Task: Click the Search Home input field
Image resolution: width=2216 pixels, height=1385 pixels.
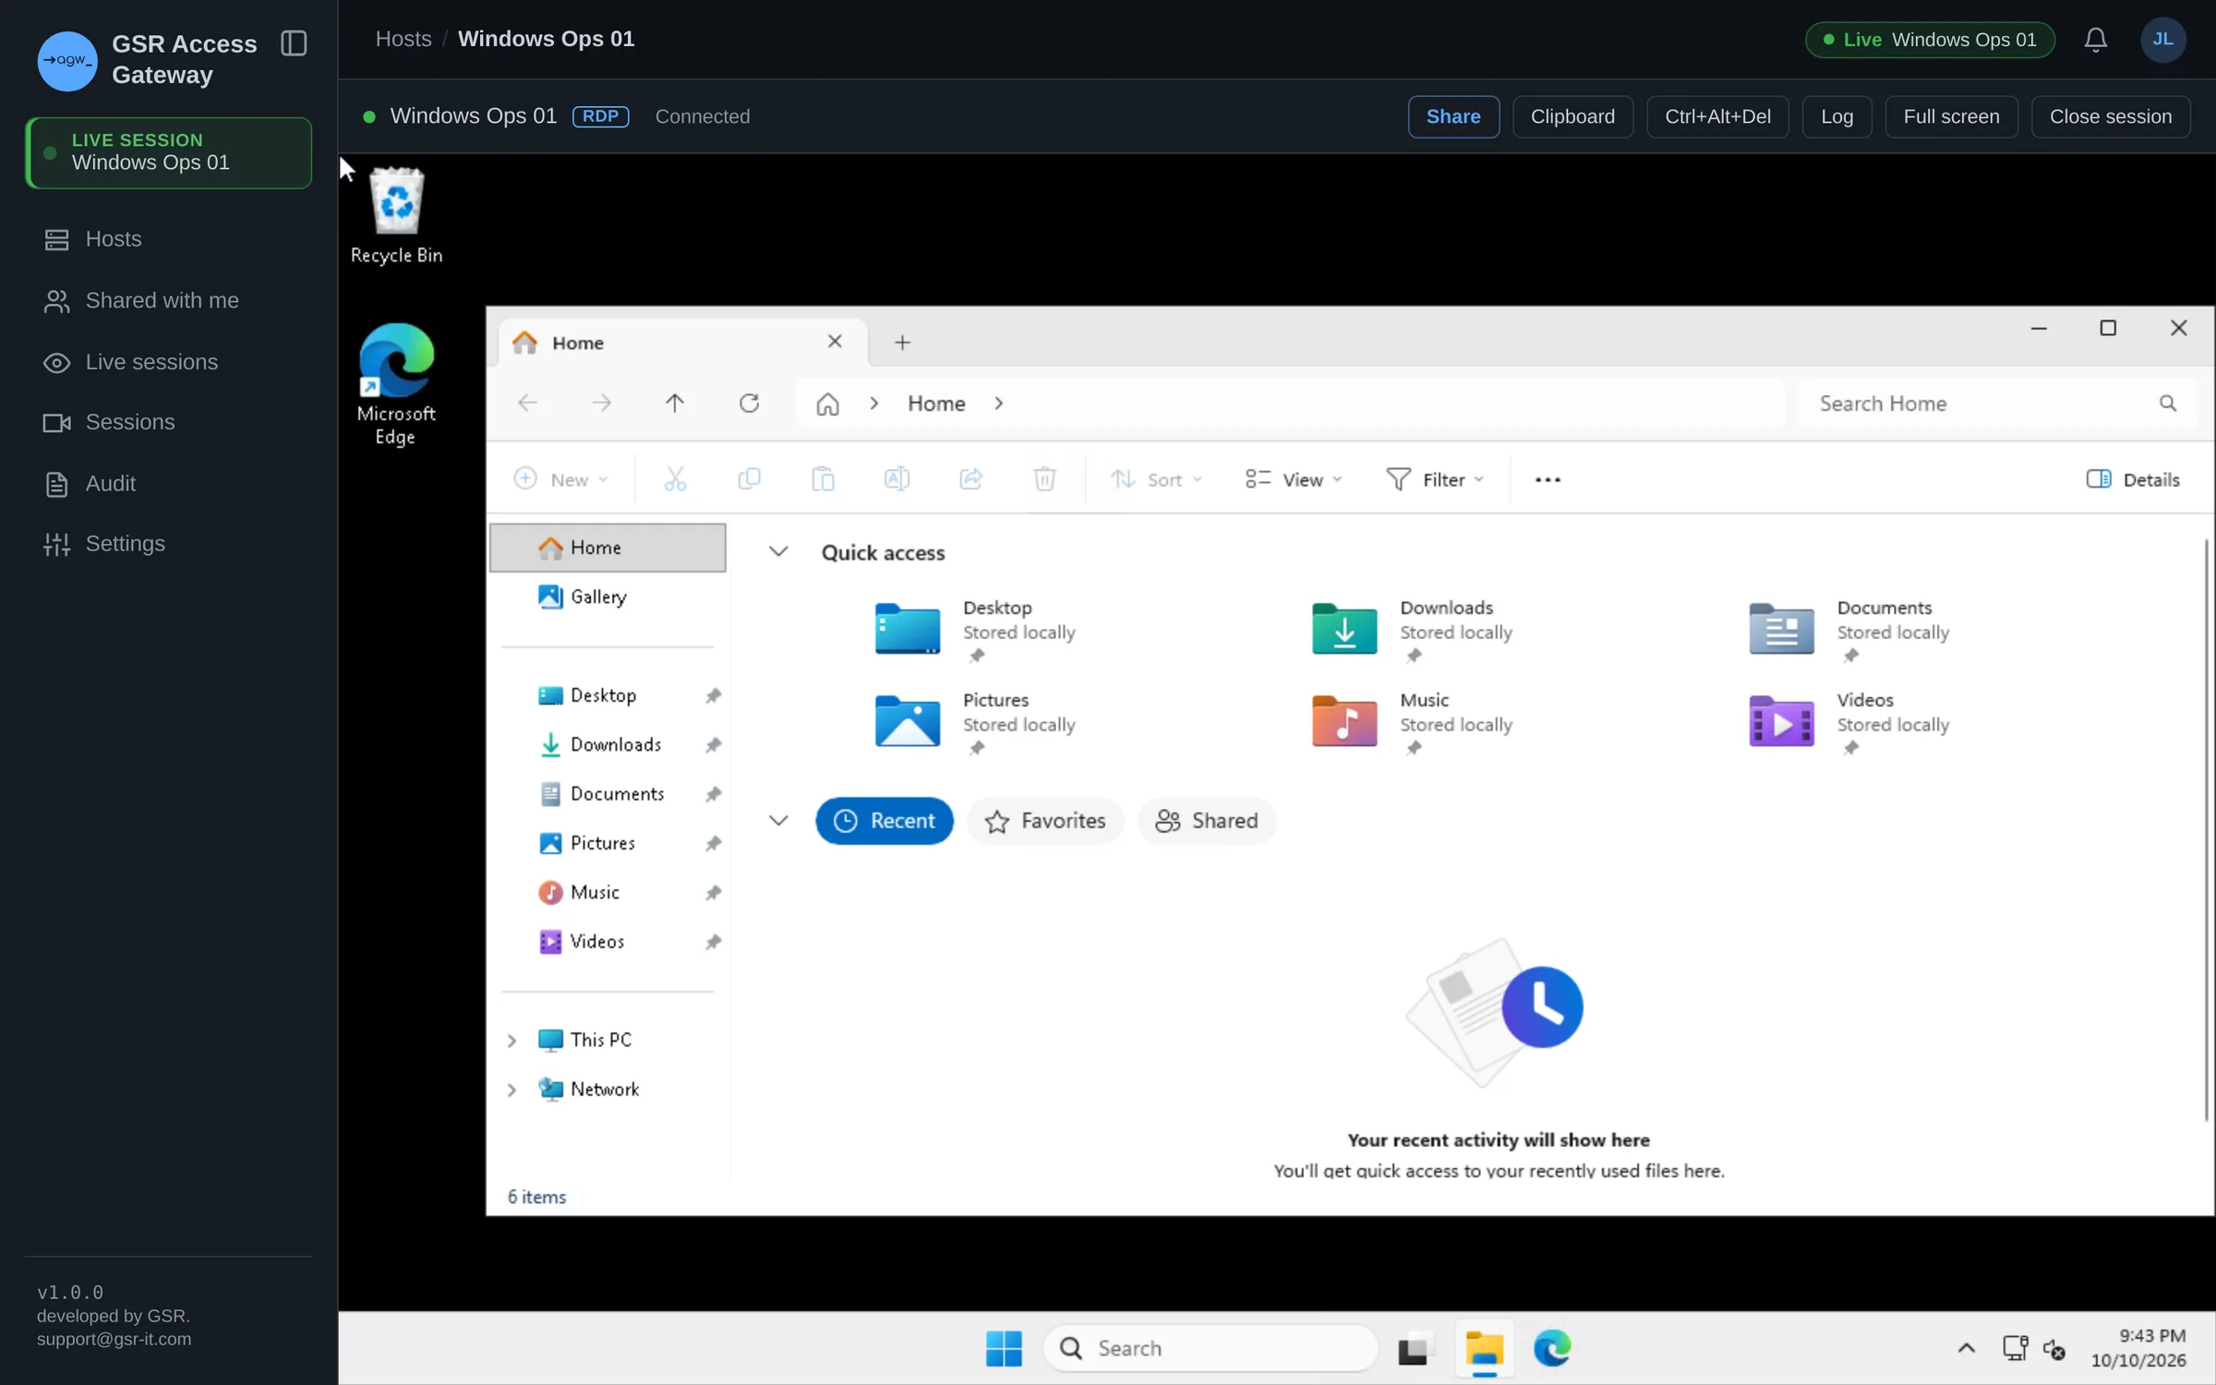Action: click(x=1996, y=403)
